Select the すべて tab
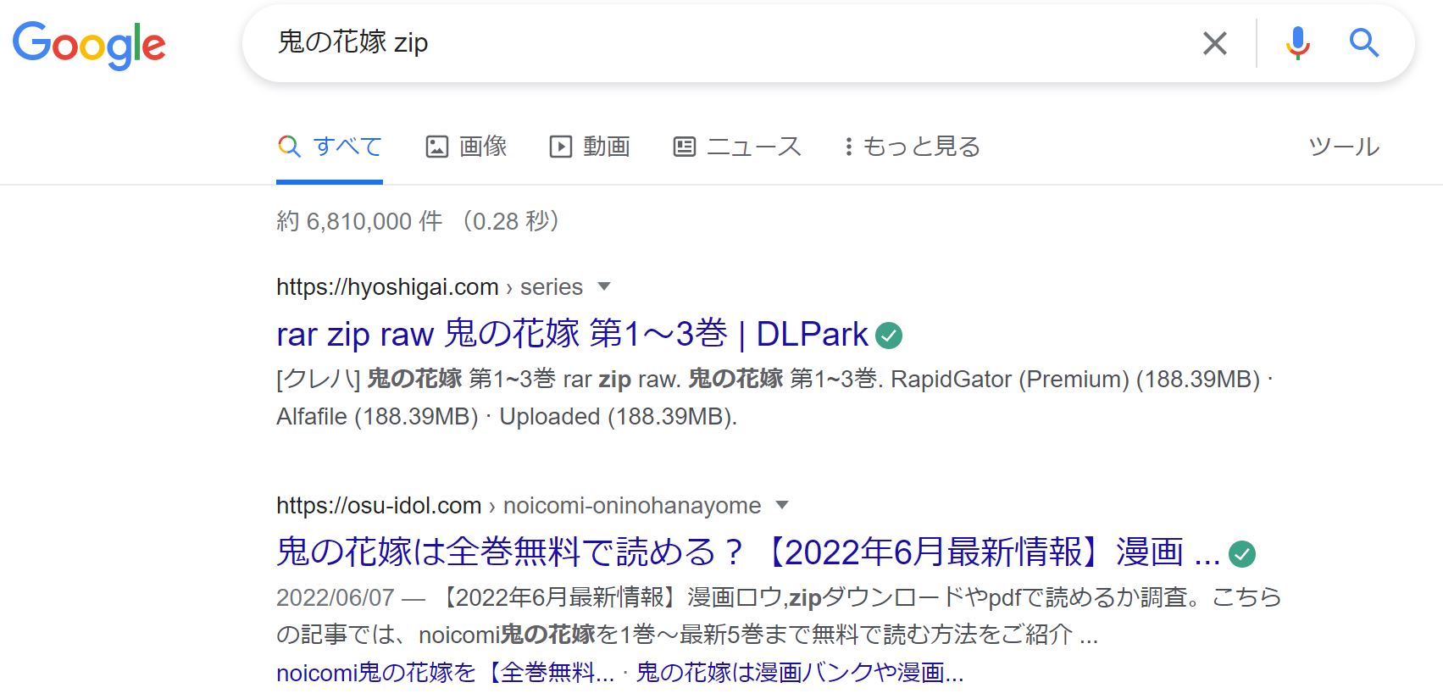 pos(330,147)
